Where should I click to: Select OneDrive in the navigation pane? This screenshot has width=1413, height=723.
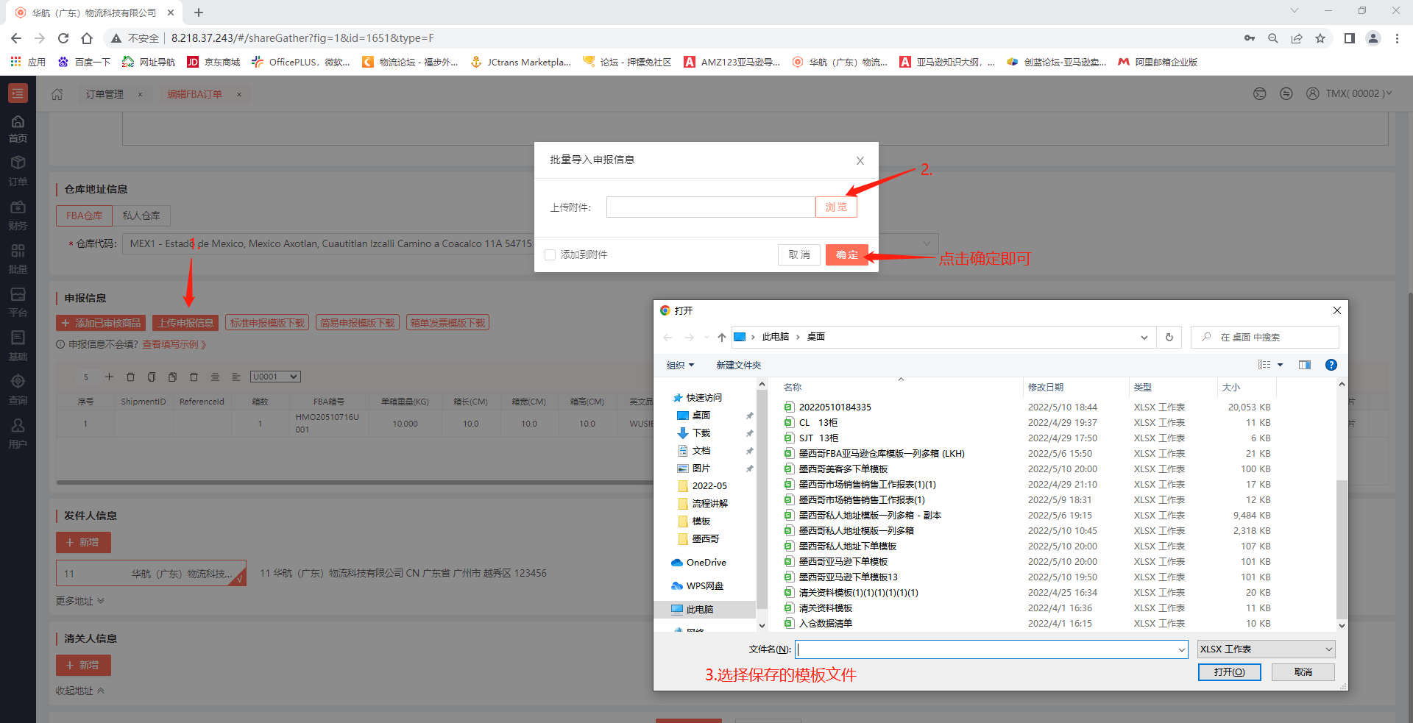(x=699, y=563)
